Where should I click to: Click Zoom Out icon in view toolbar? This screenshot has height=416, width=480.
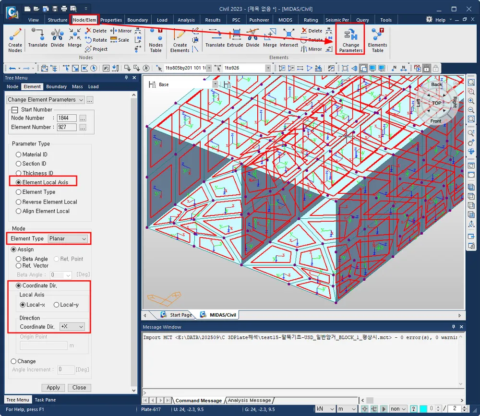(x=471, y=110)
